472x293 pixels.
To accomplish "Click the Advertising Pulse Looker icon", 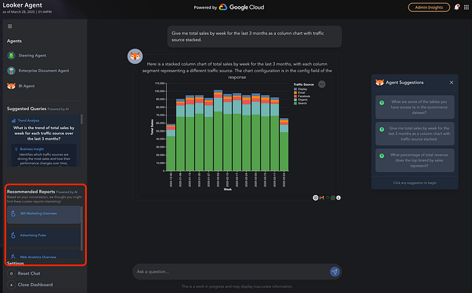I will [13, 235].
